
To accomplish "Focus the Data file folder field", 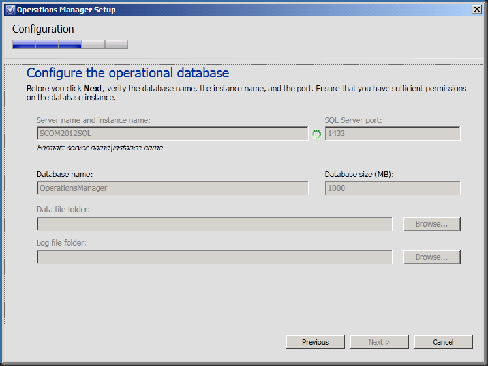I will pos(214,224).
